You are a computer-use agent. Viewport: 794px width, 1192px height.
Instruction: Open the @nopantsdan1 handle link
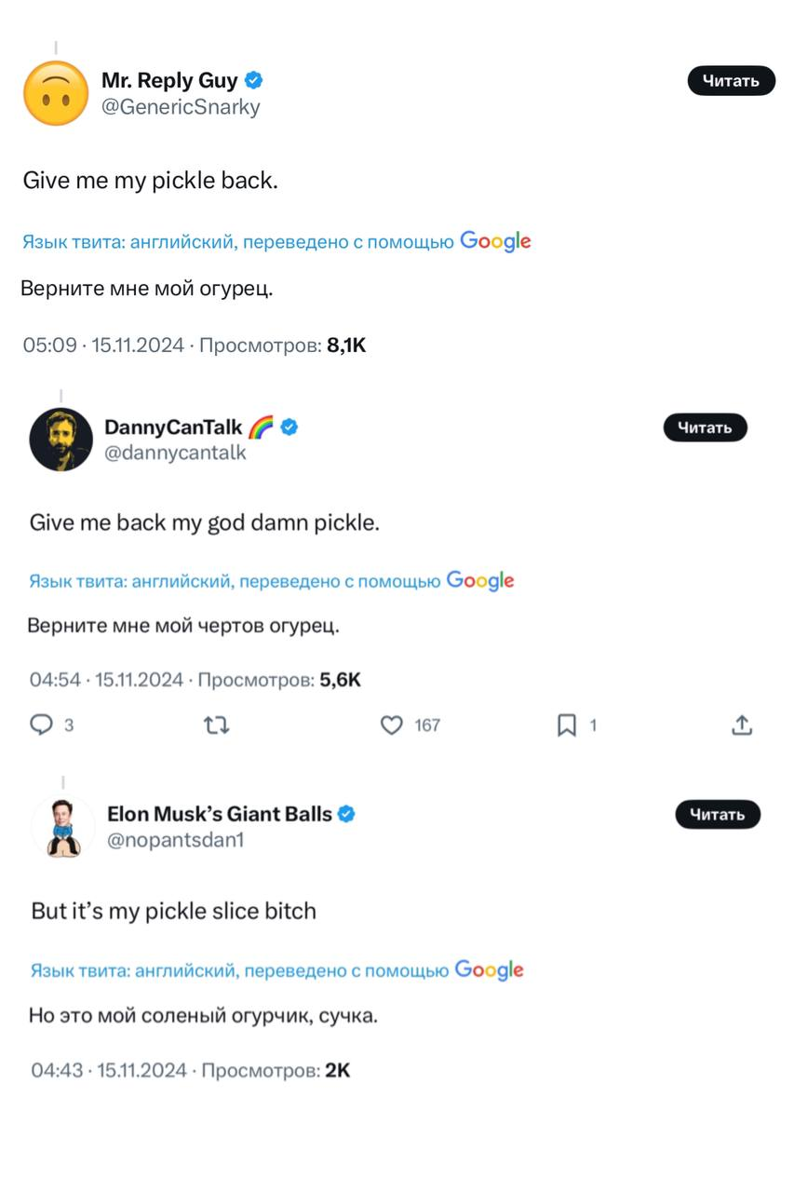(x=175, y=840)
